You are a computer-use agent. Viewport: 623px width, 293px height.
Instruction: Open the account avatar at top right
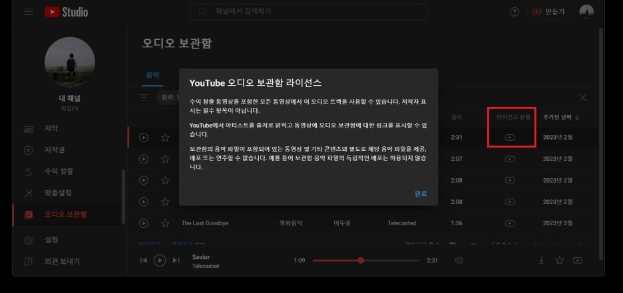[586, 12]
